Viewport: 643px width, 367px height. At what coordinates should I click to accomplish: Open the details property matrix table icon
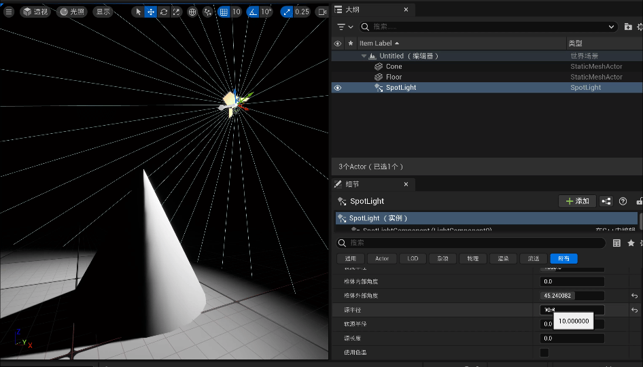[x=616, y=243]
